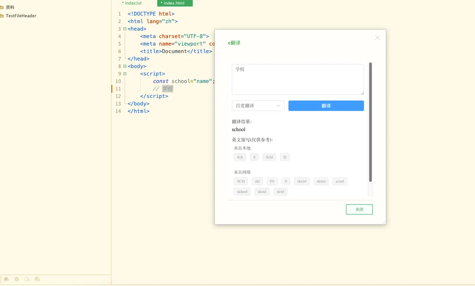Screen dimensions: 475x286
Task: Click the title Document code line
Action: (176, 51)
